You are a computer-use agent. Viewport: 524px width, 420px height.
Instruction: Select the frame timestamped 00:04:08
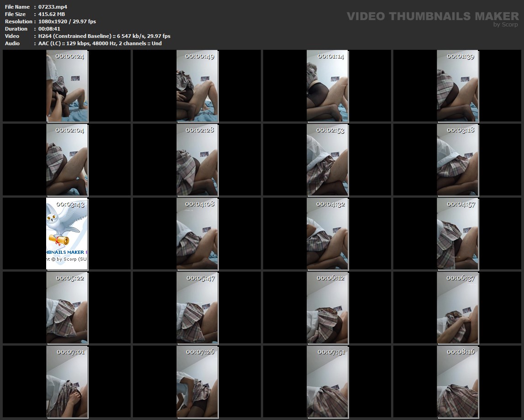197,234
